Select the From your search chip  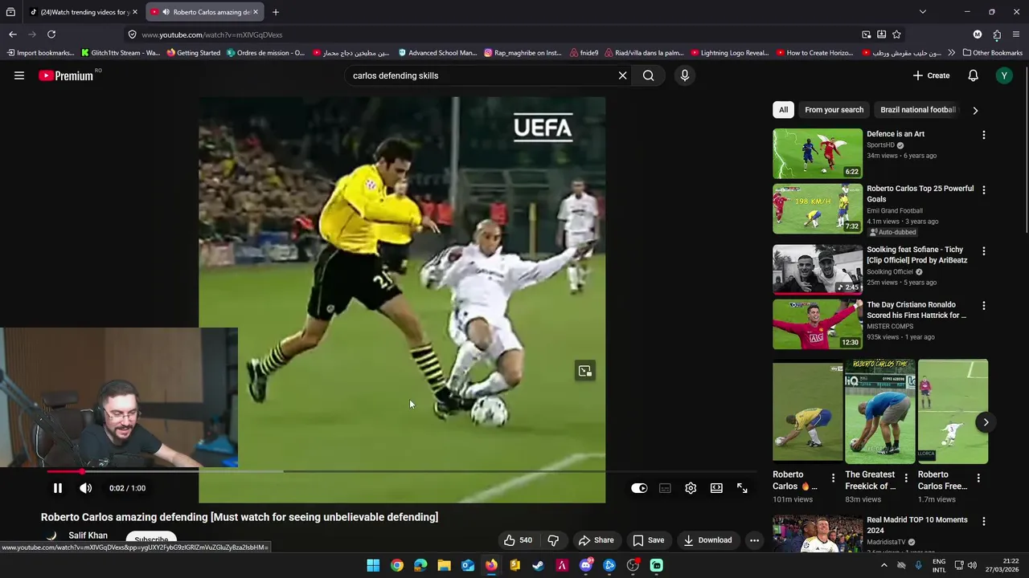click(834, 110)
